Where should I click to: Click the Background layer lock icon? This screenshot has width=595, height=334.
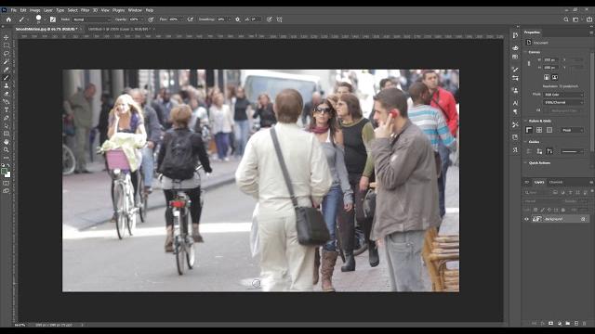(x=583, y=219)
